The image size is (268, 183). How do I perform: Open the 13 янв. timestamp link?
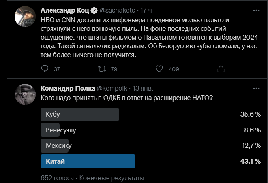[x=143, y=88]
